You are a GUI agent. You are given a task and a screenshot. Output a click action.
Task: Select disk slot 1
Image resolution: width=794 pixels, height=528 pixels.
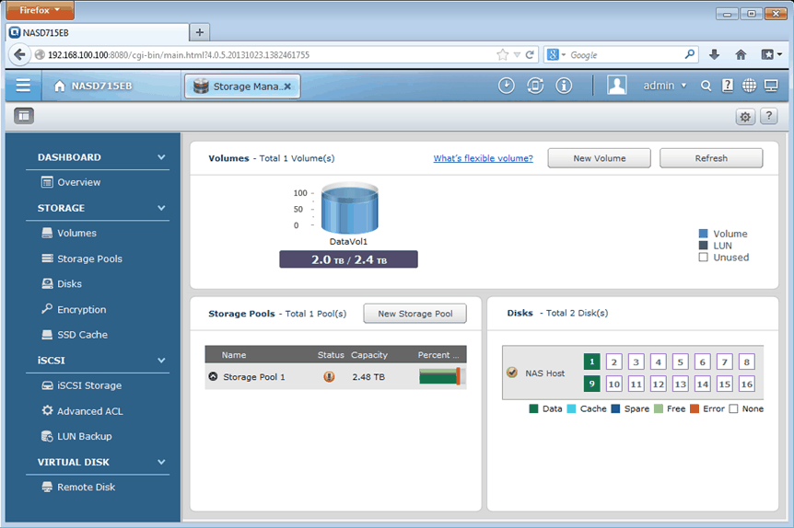pyautogui.click(x=591, y=362)
